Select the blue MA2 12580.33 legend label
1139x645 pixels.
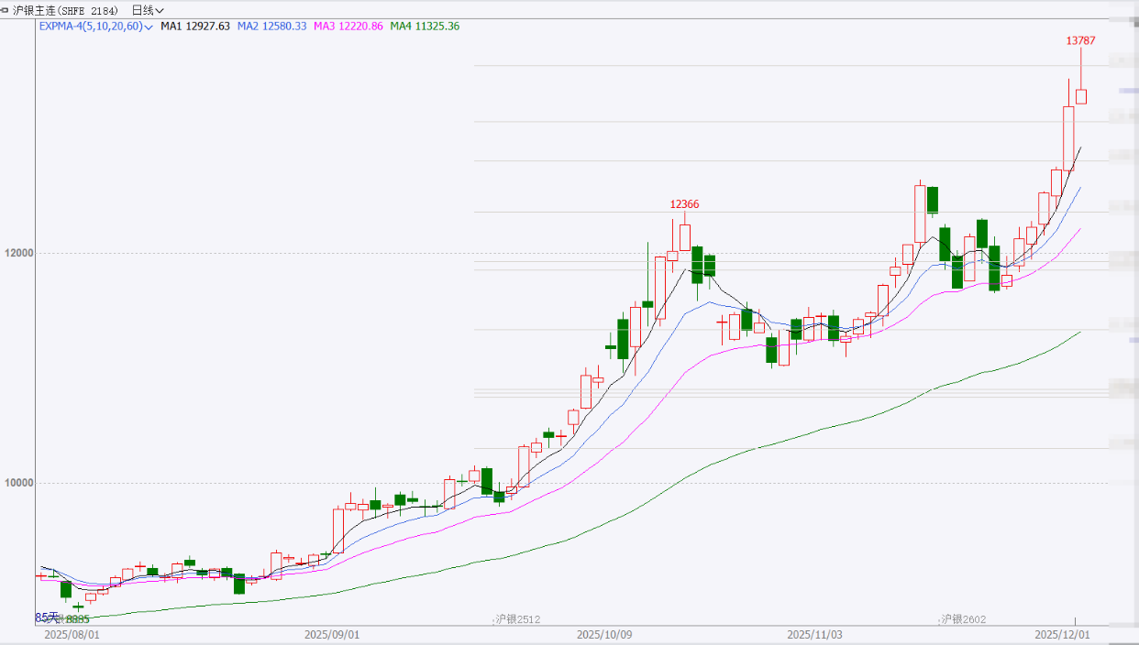[271, 27]
